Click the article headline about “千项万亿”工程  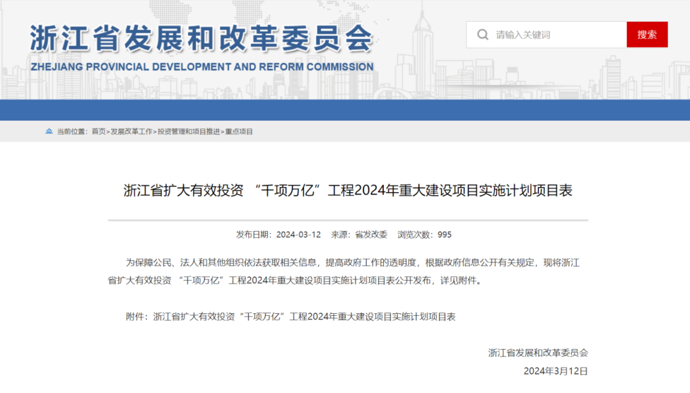coord(348,191)
